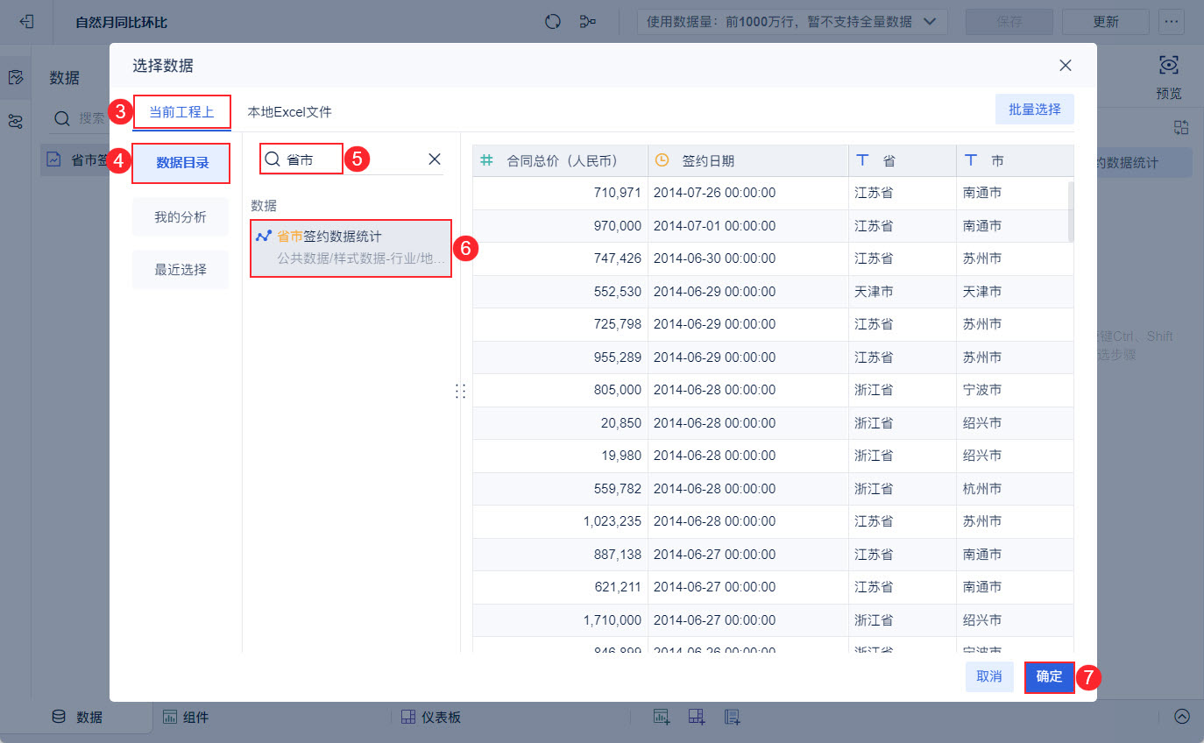Open the data lineage flow icon in top bar
The height and width of the screenshot is (743, 1204).
click(x=588, y=21)
